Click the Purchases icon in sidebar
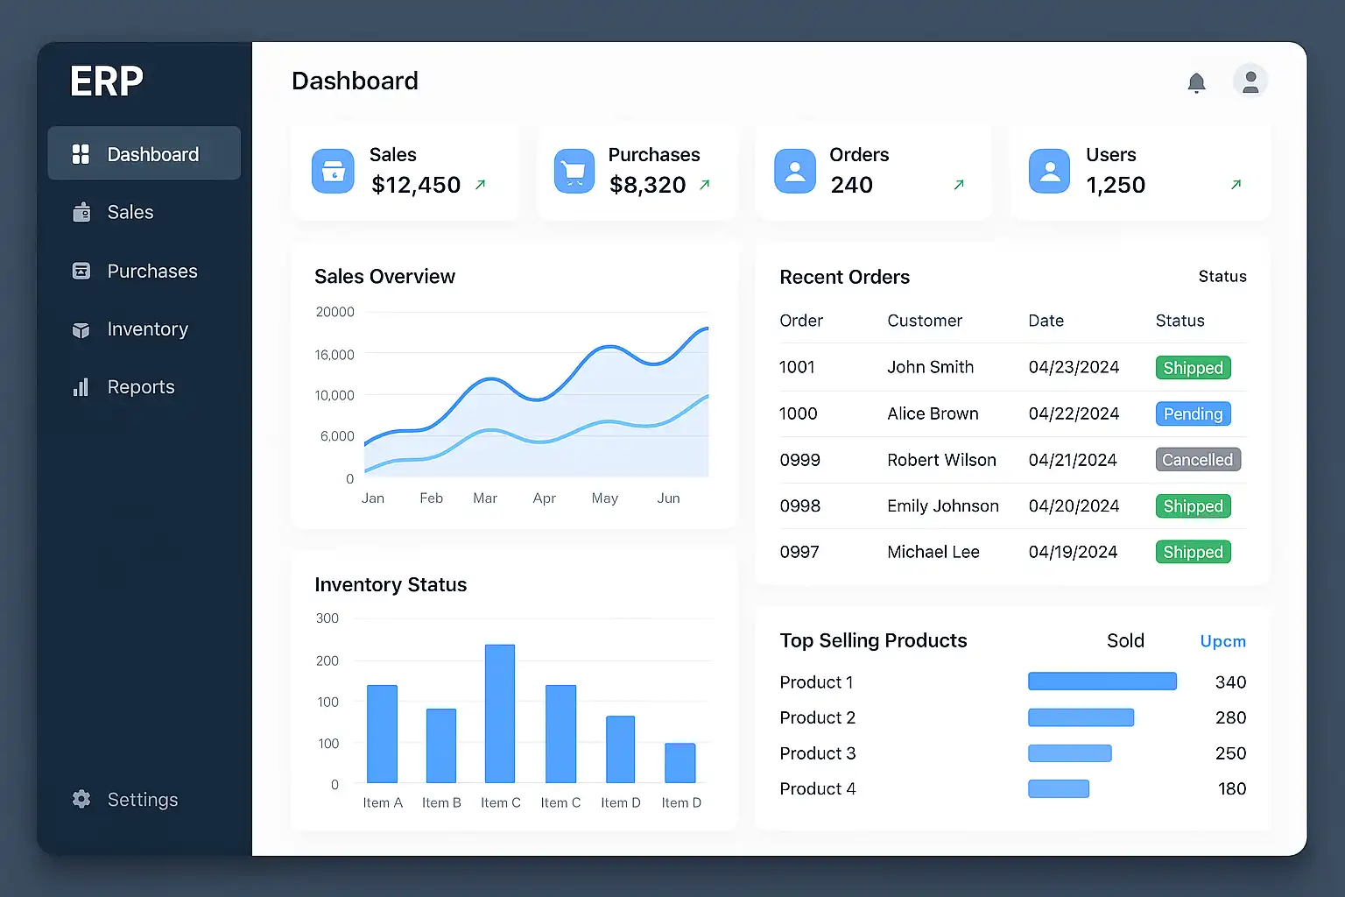Screen dimensions: 1345x897 81,271
